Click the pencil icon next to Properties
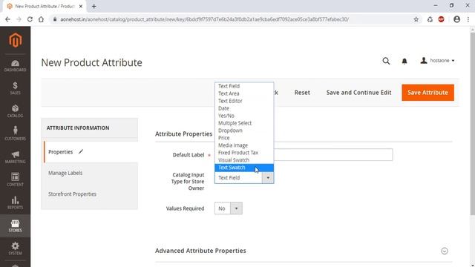Viewport: 475px width, 267px height. 81,151
